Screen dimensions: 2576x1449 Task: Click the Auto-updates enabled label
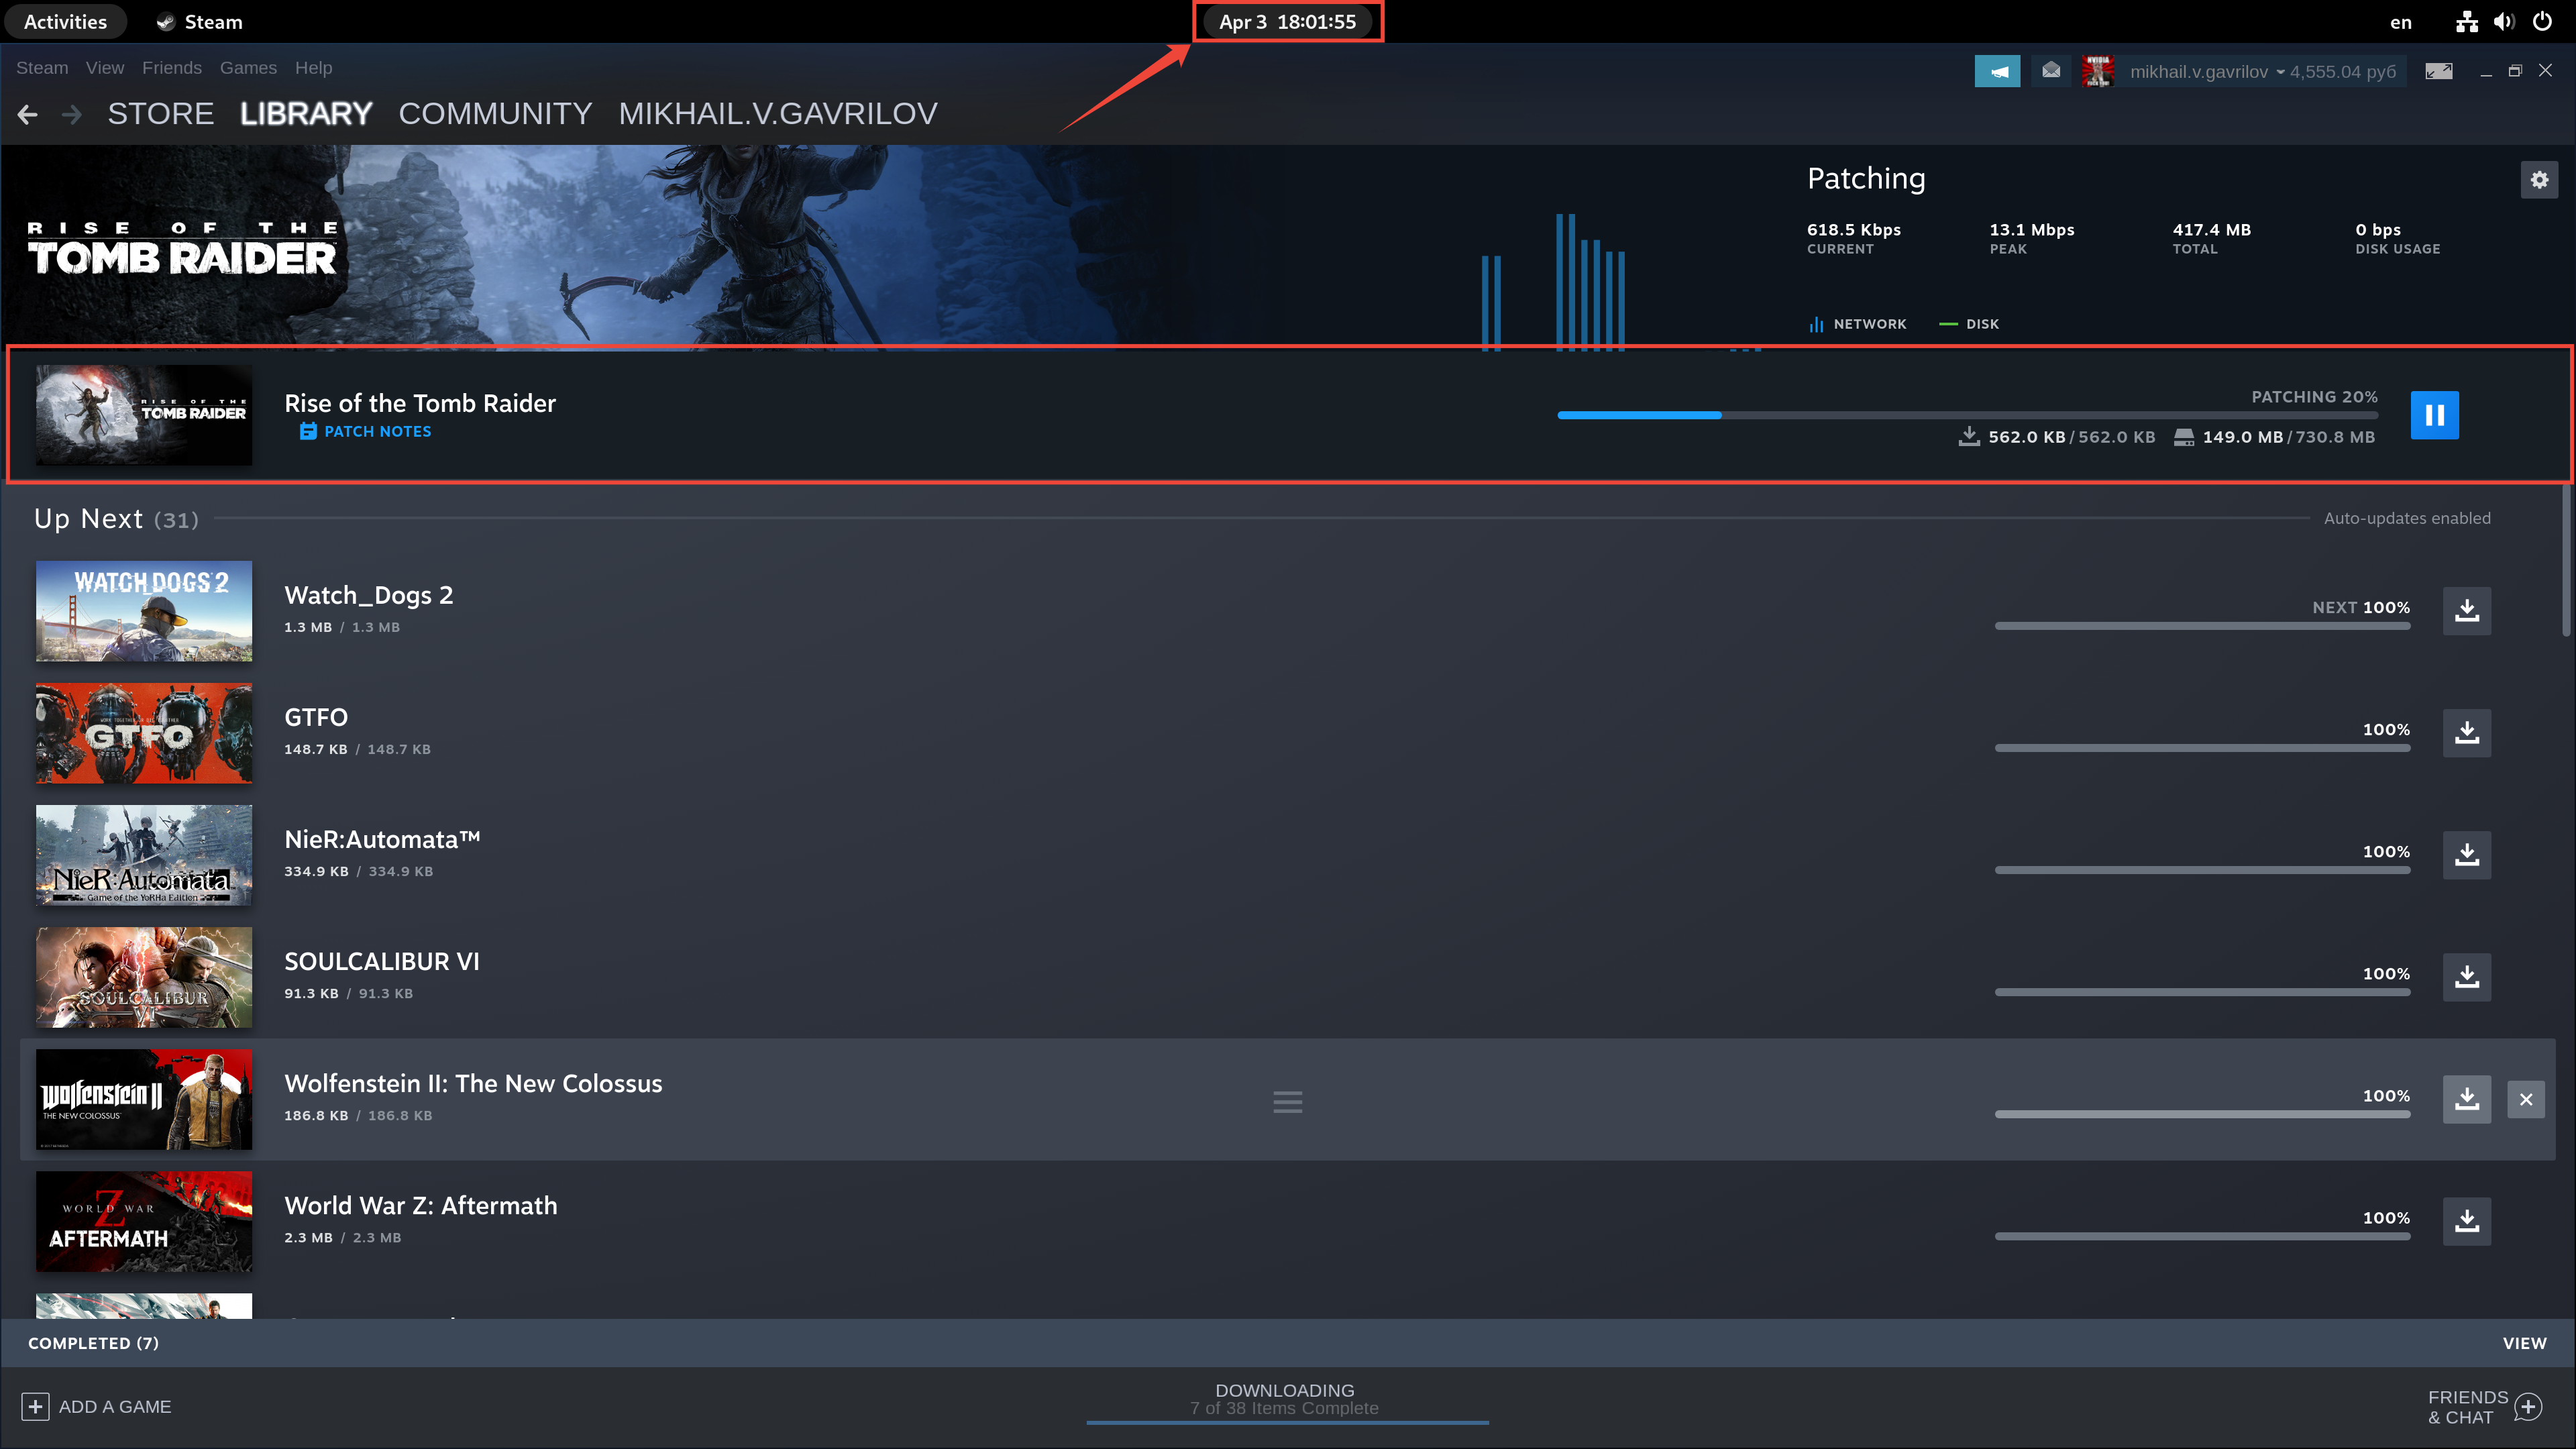click(2407, 518)
